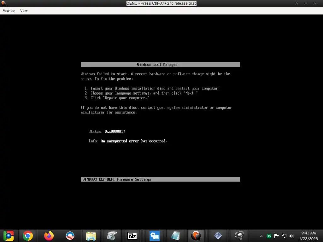Open the clock showing 9:41 AM
This screenshot has height=242, width=323.
click(x=308, y=236)
